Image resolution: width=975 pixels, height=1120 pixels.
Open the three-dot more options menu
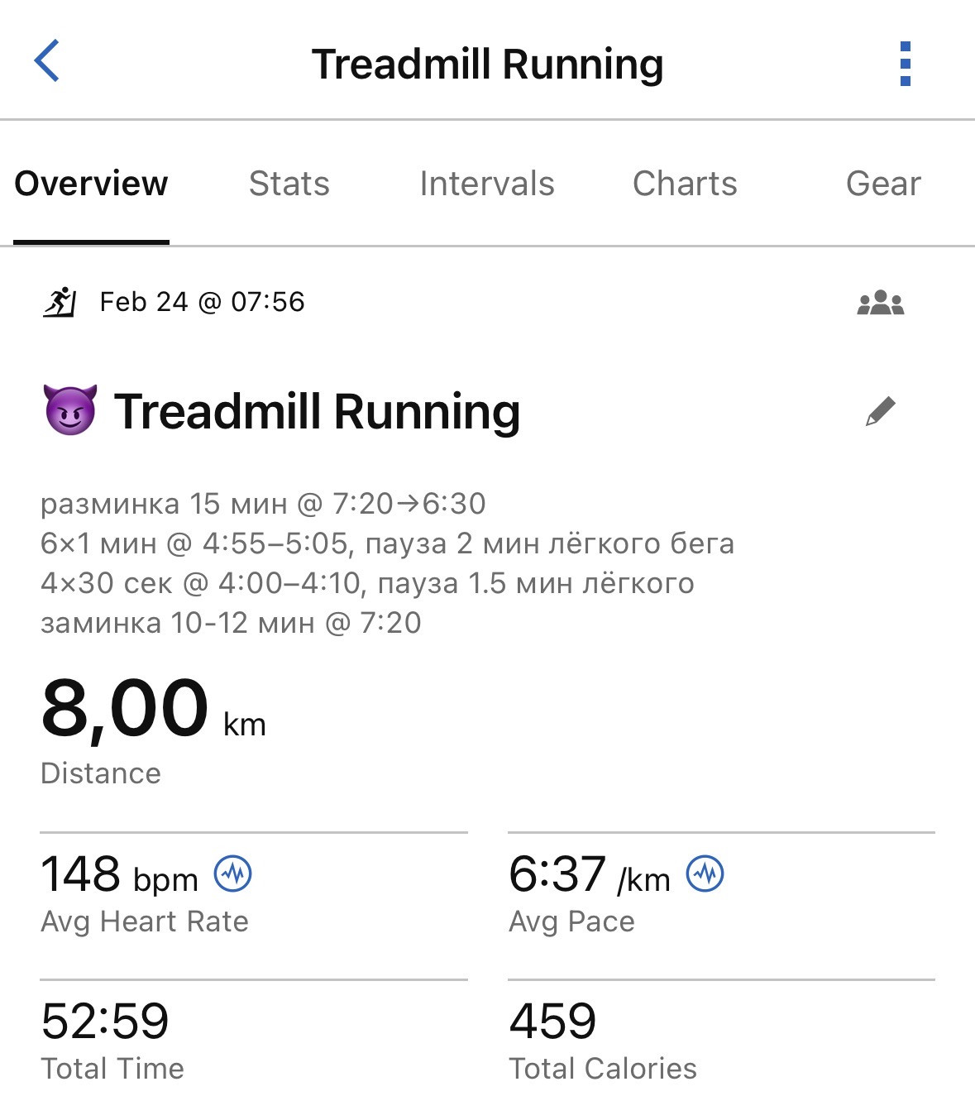905,64
